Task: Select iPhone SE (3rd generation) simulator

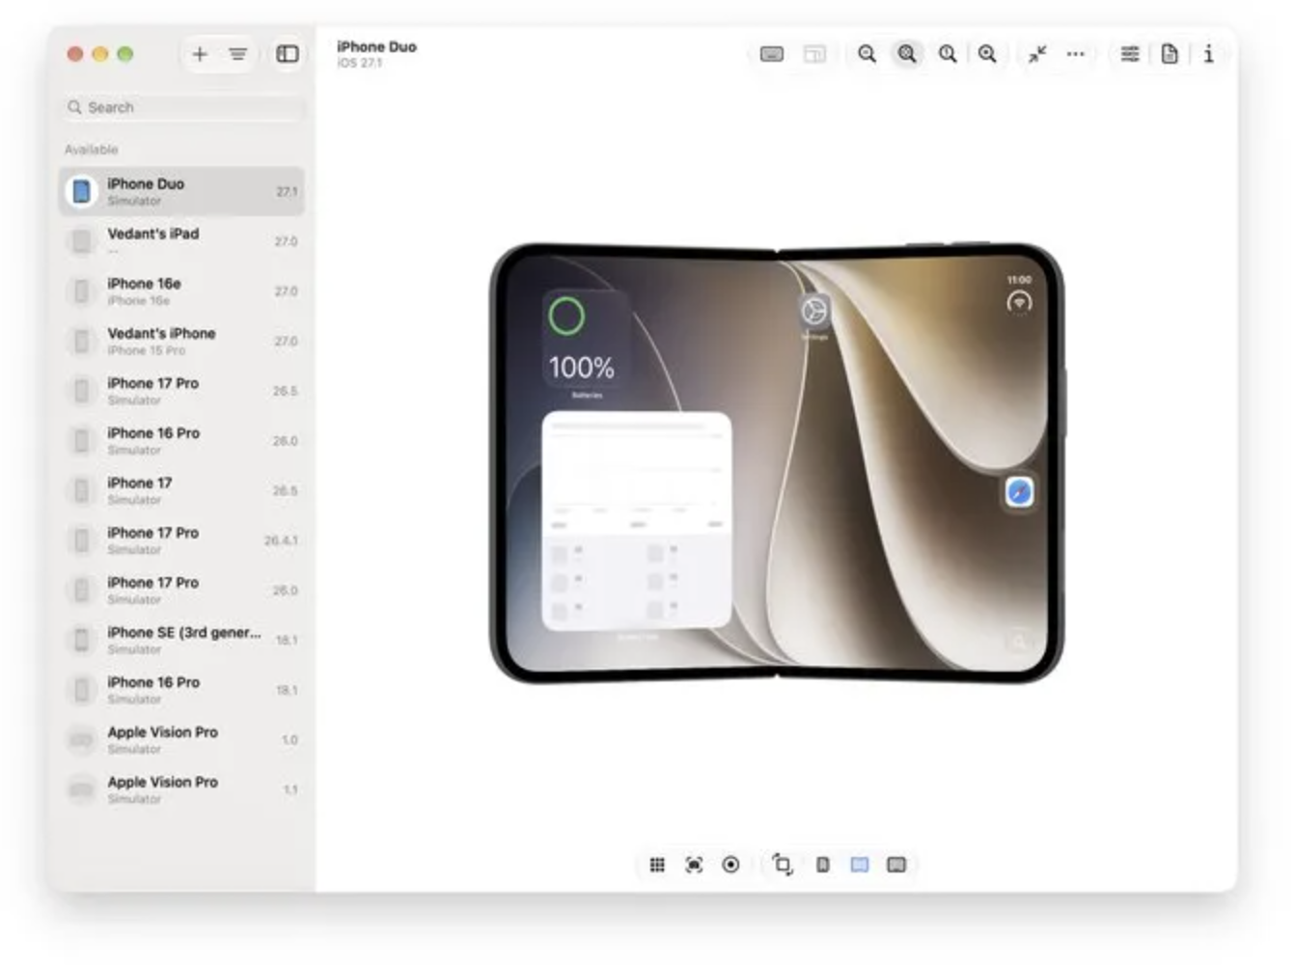Action: click(182, 640)
